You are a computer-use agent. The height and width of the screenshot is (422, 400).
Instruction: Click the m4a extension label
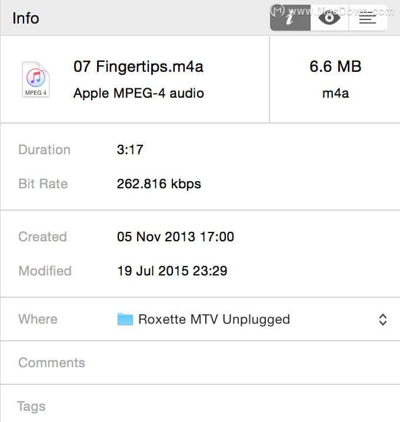click(x=335, y=94)
